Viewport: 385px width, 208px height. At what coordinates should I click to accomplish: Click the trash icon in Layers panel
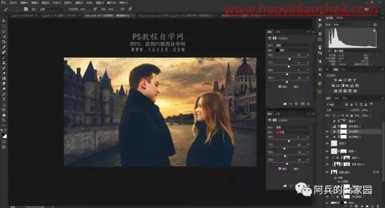pos(378,206)
